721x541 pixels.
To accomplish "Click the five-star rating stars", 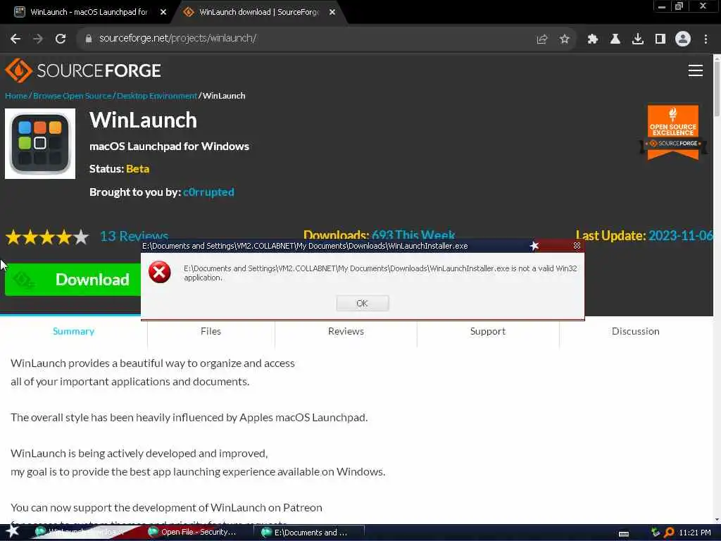I will (x=47, y=237).
